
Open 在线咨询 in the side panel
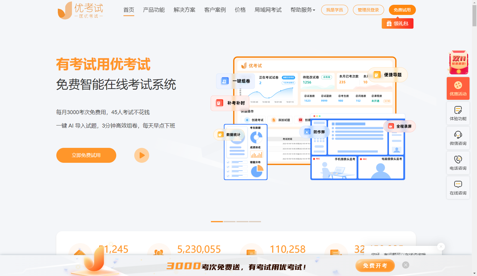pyautogui.click(x=458, y=188)
